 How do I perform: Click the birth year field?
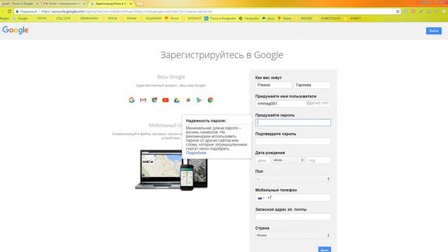pyautogui.click(x=319, y=160)
